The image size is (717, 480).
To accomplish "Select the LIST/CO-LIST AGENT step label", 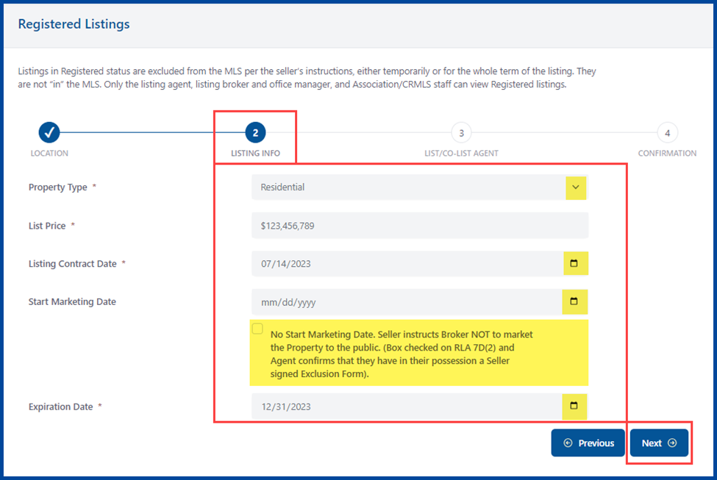I will pos(461,154).
